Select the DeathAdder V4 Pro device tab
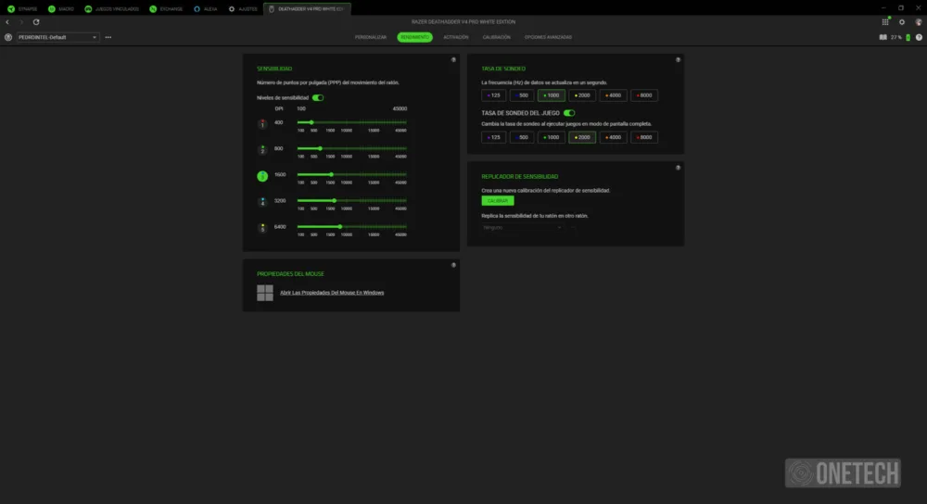This screenshot has height=504, width=927. tap(307, 9)
